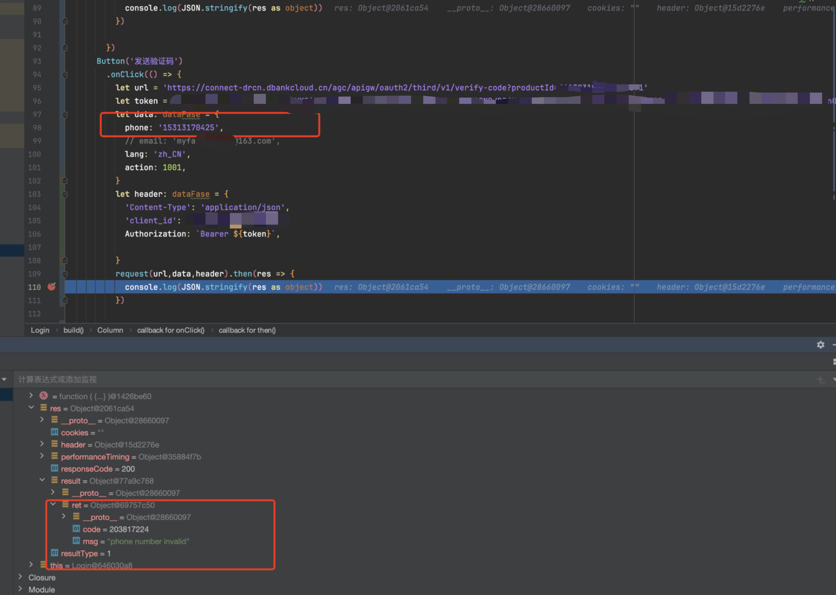The height and width of the screenshot is (595, 836).
Task: Expand the performanceTiming variable node
Action: point(42,456)
